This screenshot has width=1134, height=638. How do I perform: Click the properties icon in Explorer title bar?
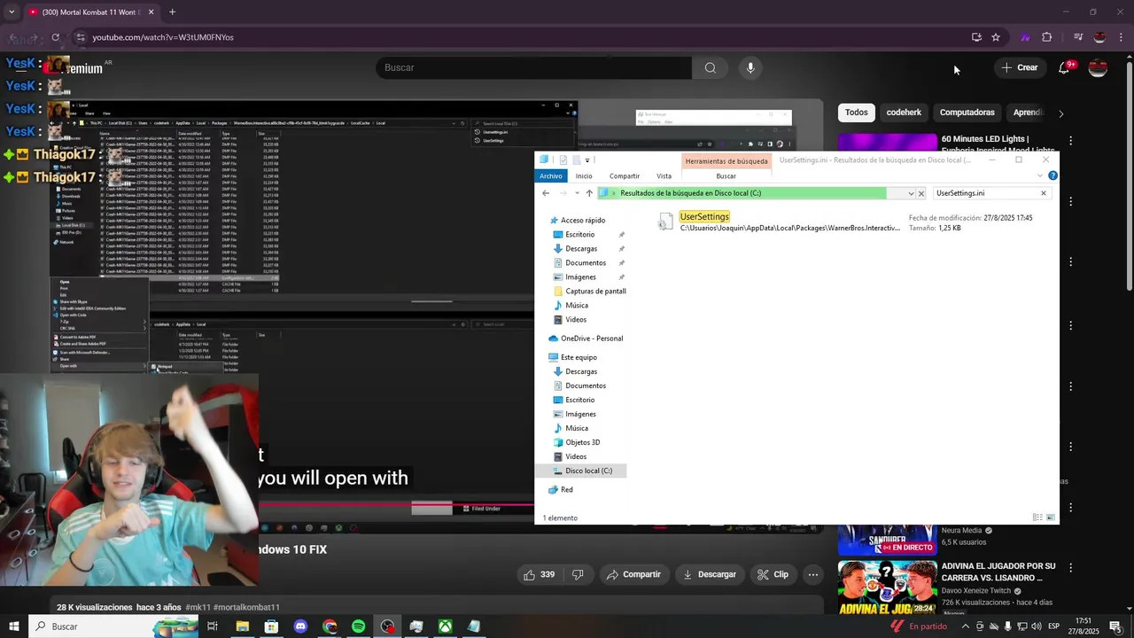point(563,160)
